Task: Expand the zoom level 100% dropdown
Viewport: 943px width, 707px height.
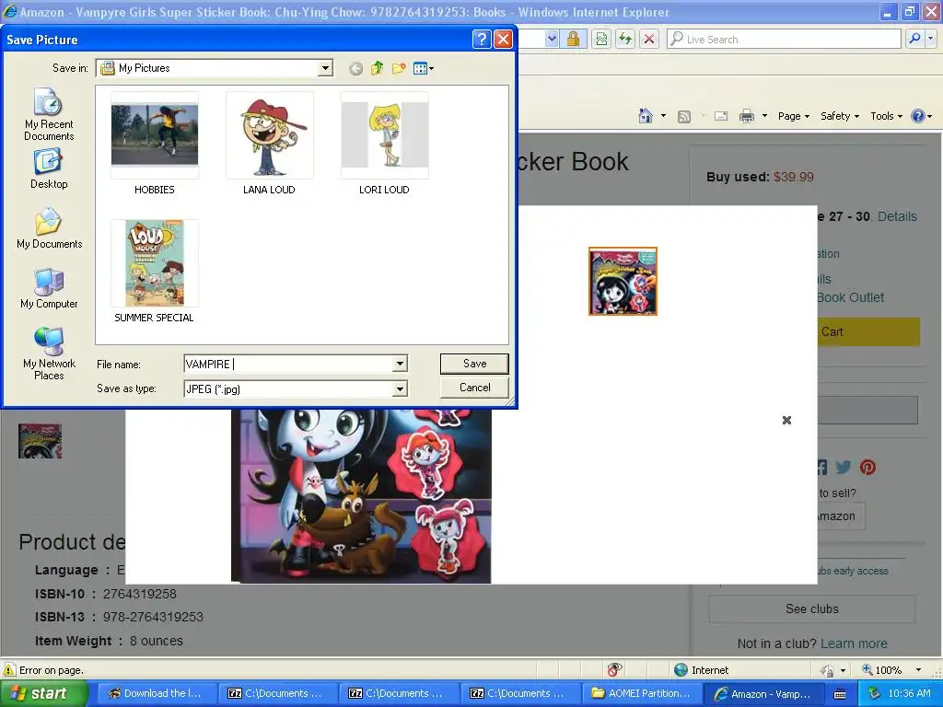Action: (x=918, y=670)
